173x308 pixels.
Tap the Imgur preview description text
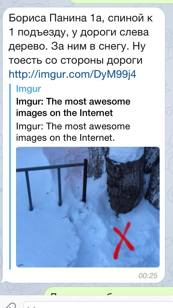(73, 132)
